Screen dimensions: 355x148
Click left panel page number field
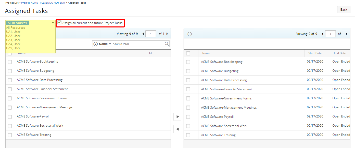(x=151, y=34)
